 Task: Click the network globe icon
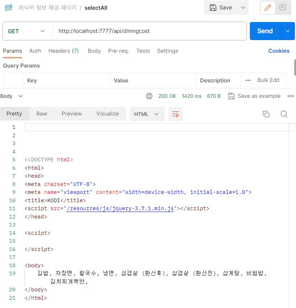(x=149, y=96)
